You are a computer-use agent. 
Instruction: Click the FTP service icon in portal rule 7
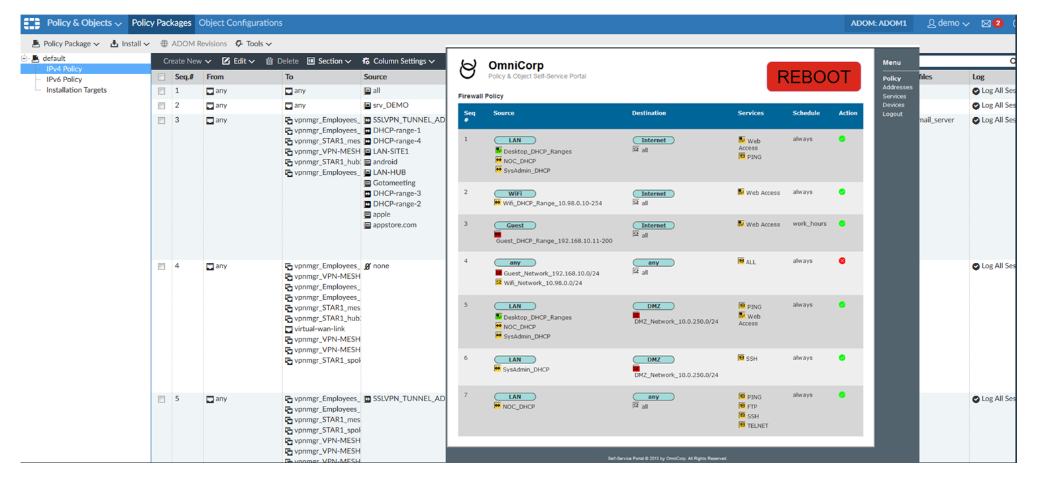742,406
